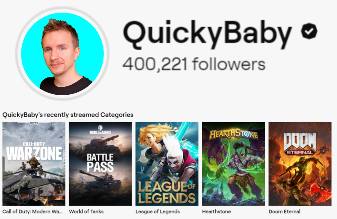Click the Call of Duty: Modern Wa... caption

[x=32, y=211]
